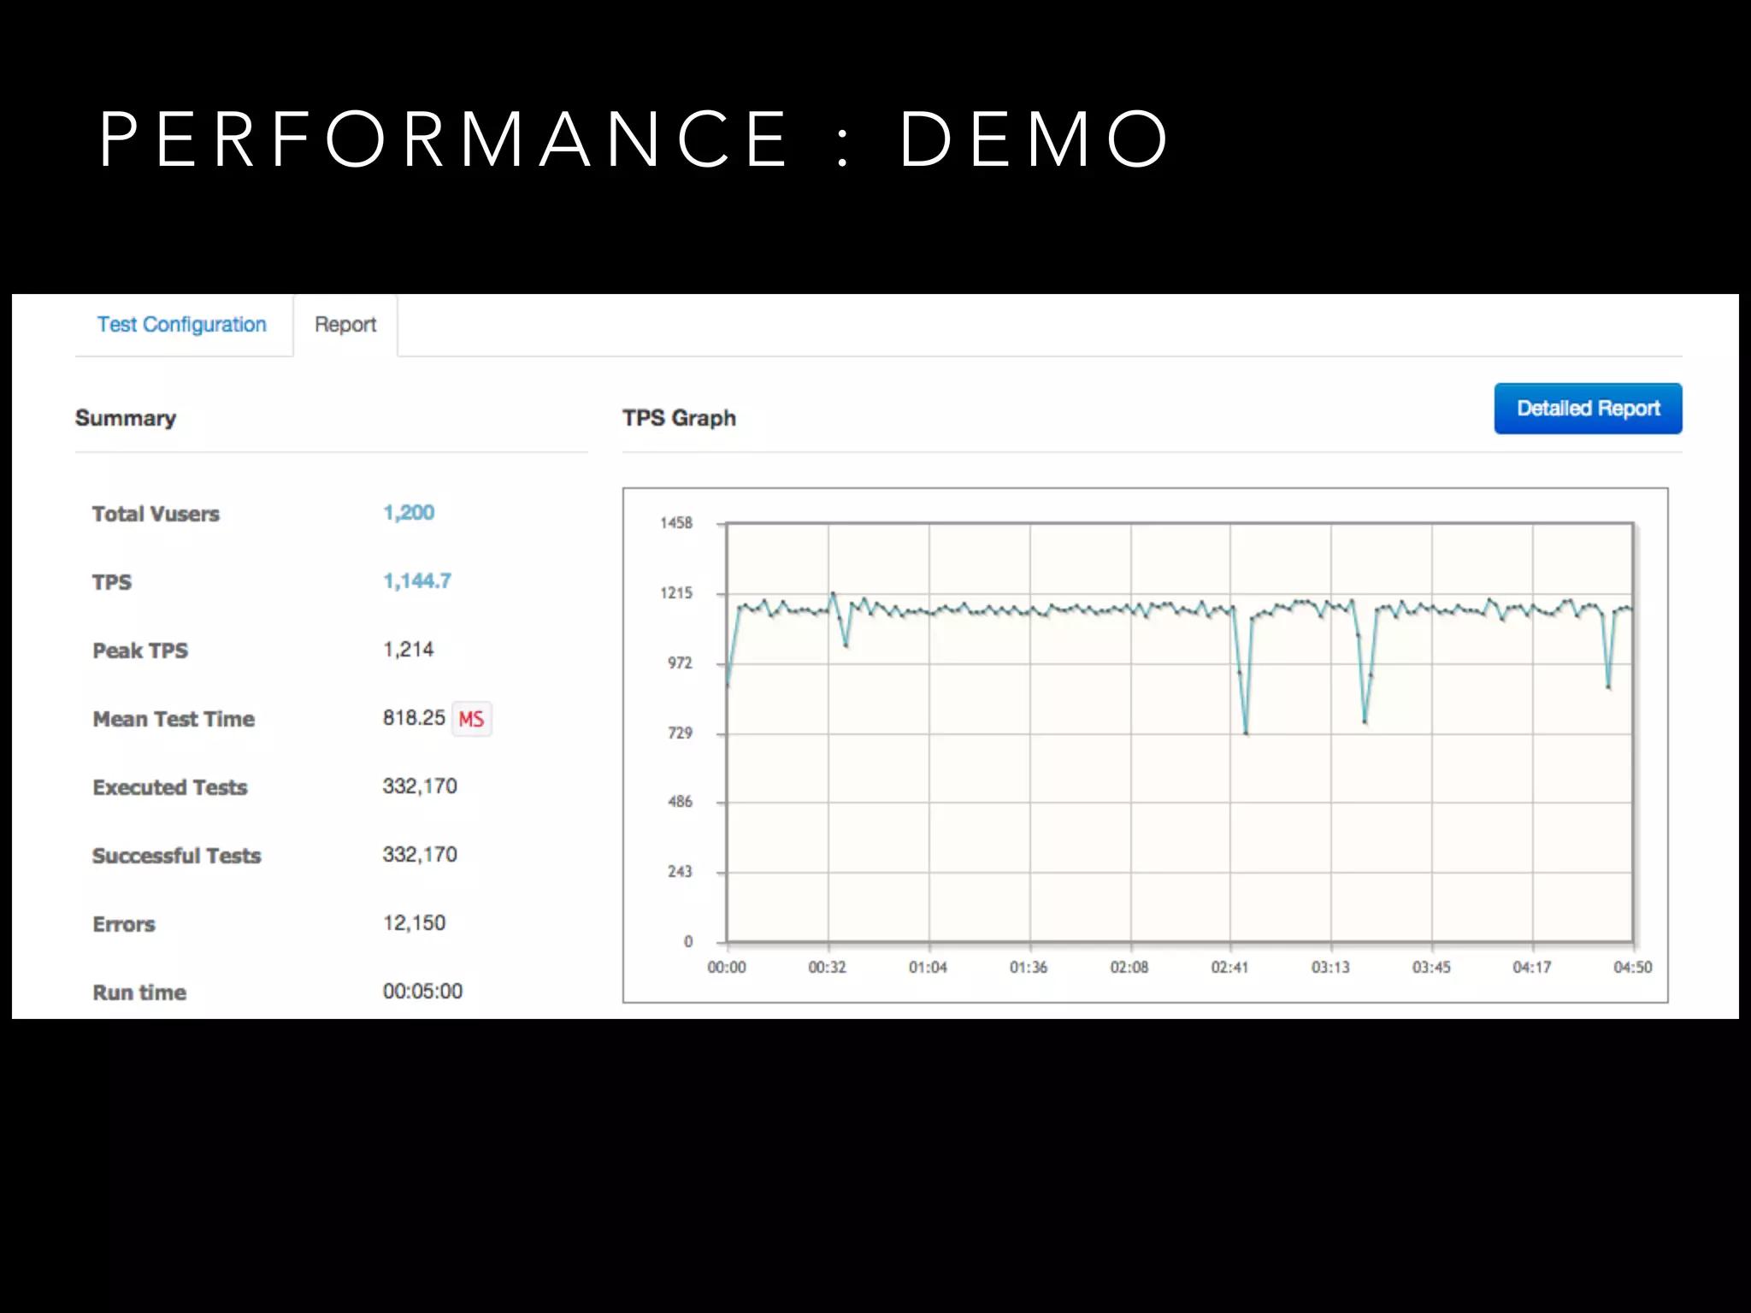This screenshot has width=1751, height=1313.
Task: Click the Errors count 12,150
Action: click(x=414, y=923)
